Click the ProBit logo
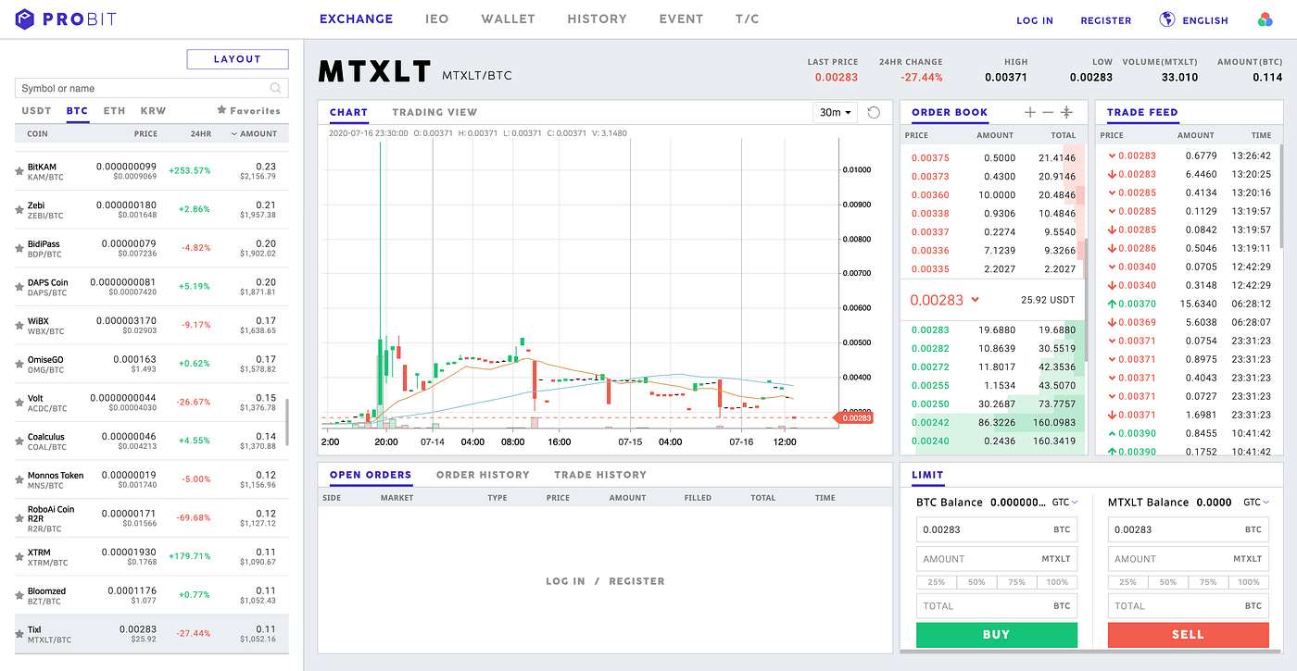The width and height of the screenshot is (1297, 671). (x=66, y=19)
